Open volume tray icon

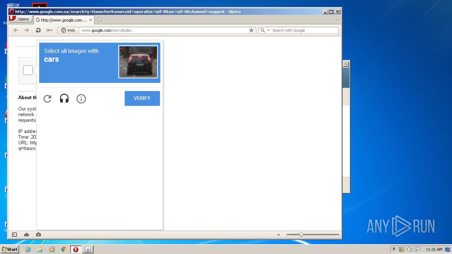tap(410, 249)
